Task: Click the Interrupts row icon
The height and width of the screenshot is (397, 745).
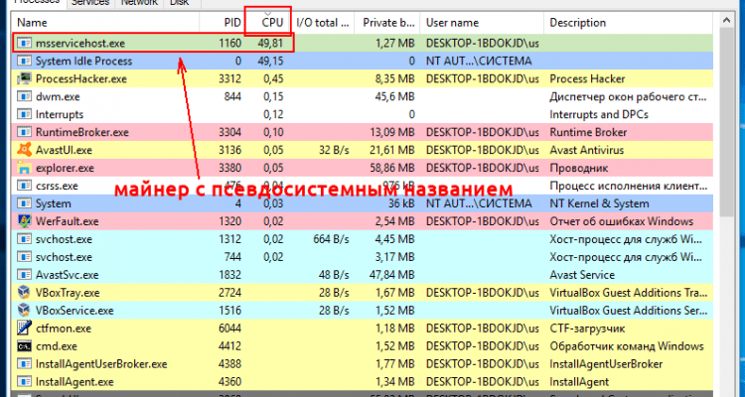Action: click(x=24, y=114)
